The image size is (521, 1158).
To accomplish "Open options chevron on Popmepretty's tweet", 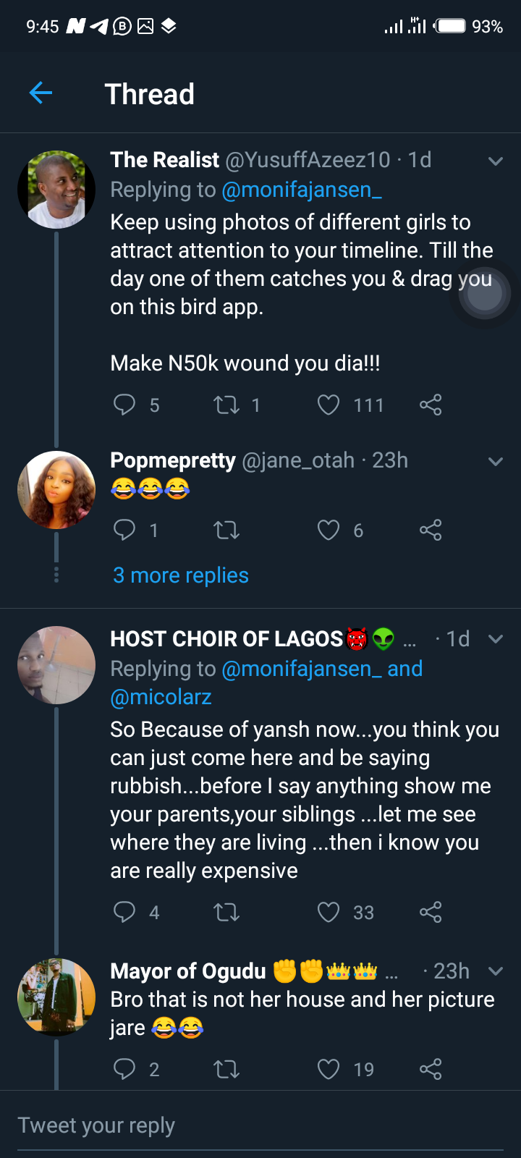I will 496,461.
